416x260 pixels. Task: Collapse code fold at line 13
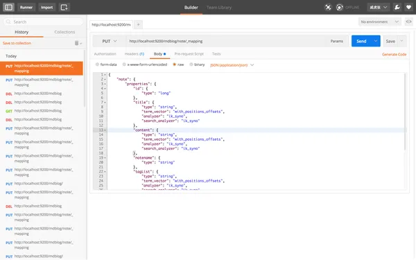coord(105,130)
